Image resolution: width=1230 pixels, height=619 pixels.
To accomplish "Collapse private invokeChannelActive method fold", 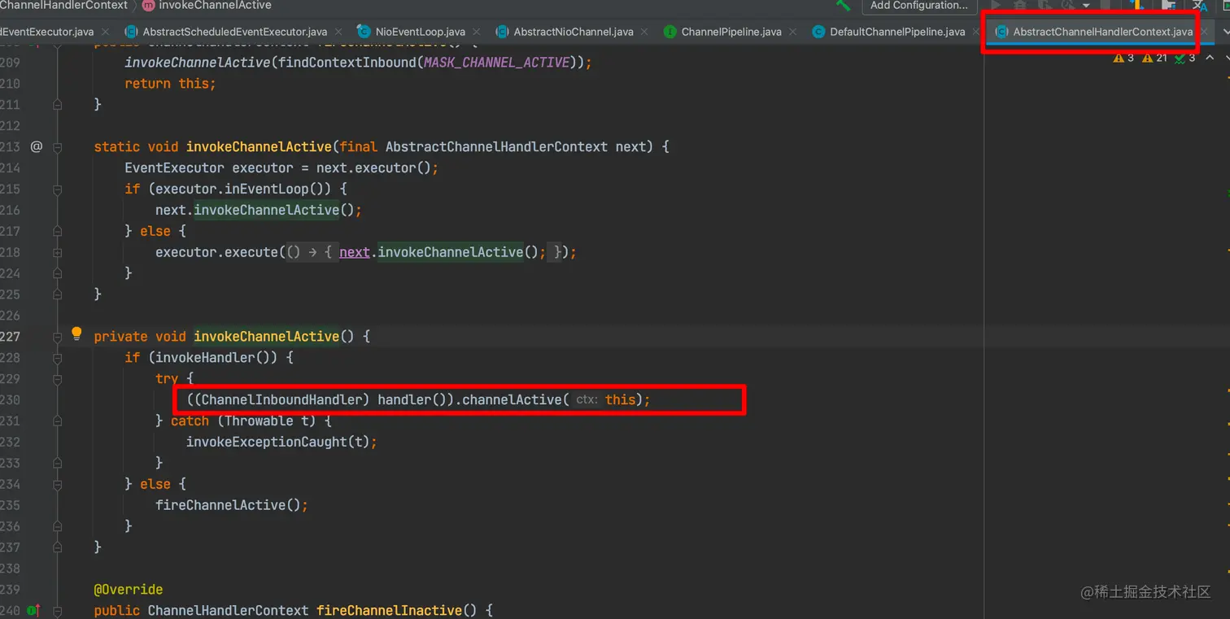I will (x=58, y=336).
